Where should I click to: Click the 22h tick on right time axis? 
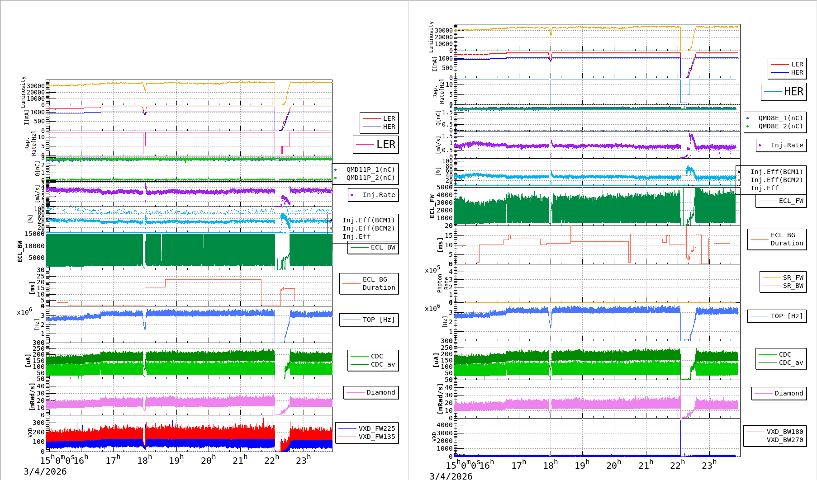pos(677,465)
